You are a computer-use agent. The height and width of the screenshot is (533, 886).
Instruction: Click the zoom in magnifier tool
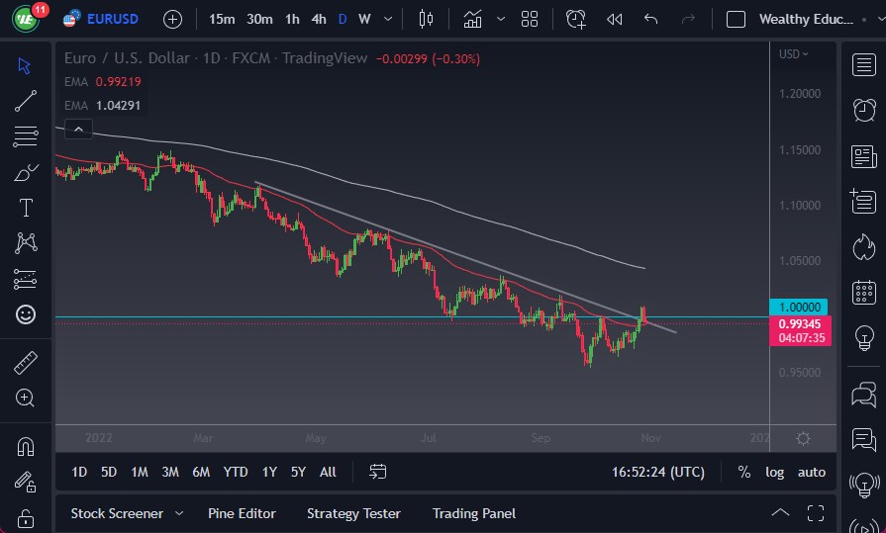[x=26, y=398]
